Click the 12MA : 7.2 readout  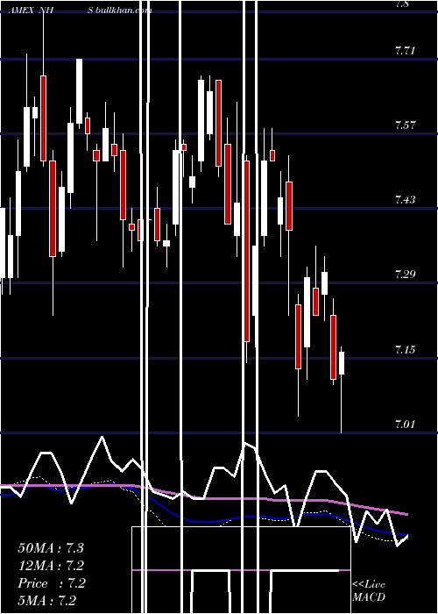pyautogui.click(x=51, y=565)
